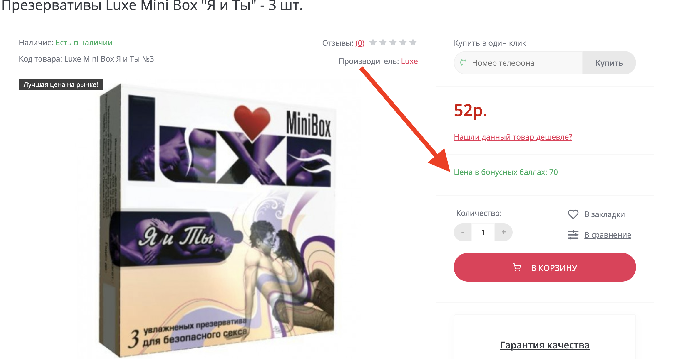Focus the quantity number field
This screenshot has height=359, width=686.
pyautogui.click(x=483, y=232)
